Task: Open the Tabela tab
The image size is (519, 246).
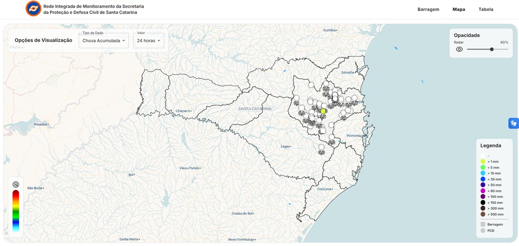Action: [485, 9]
